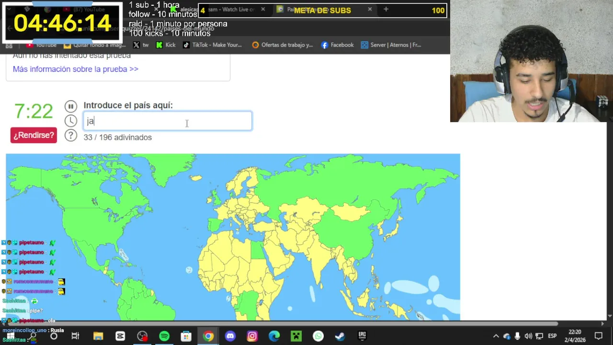Open Instagram from the taskbar
Screen dimensions: 613x345
point(252,336)
